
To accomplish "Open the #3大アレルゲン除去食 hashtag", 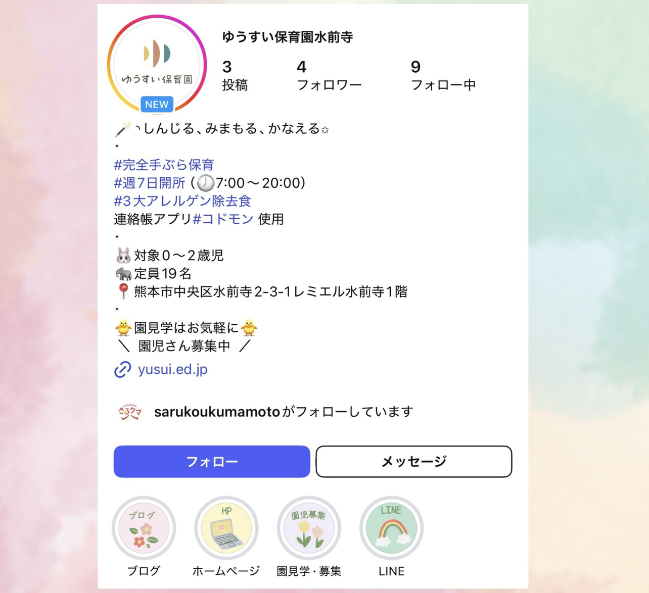I will tap(182, 201).
